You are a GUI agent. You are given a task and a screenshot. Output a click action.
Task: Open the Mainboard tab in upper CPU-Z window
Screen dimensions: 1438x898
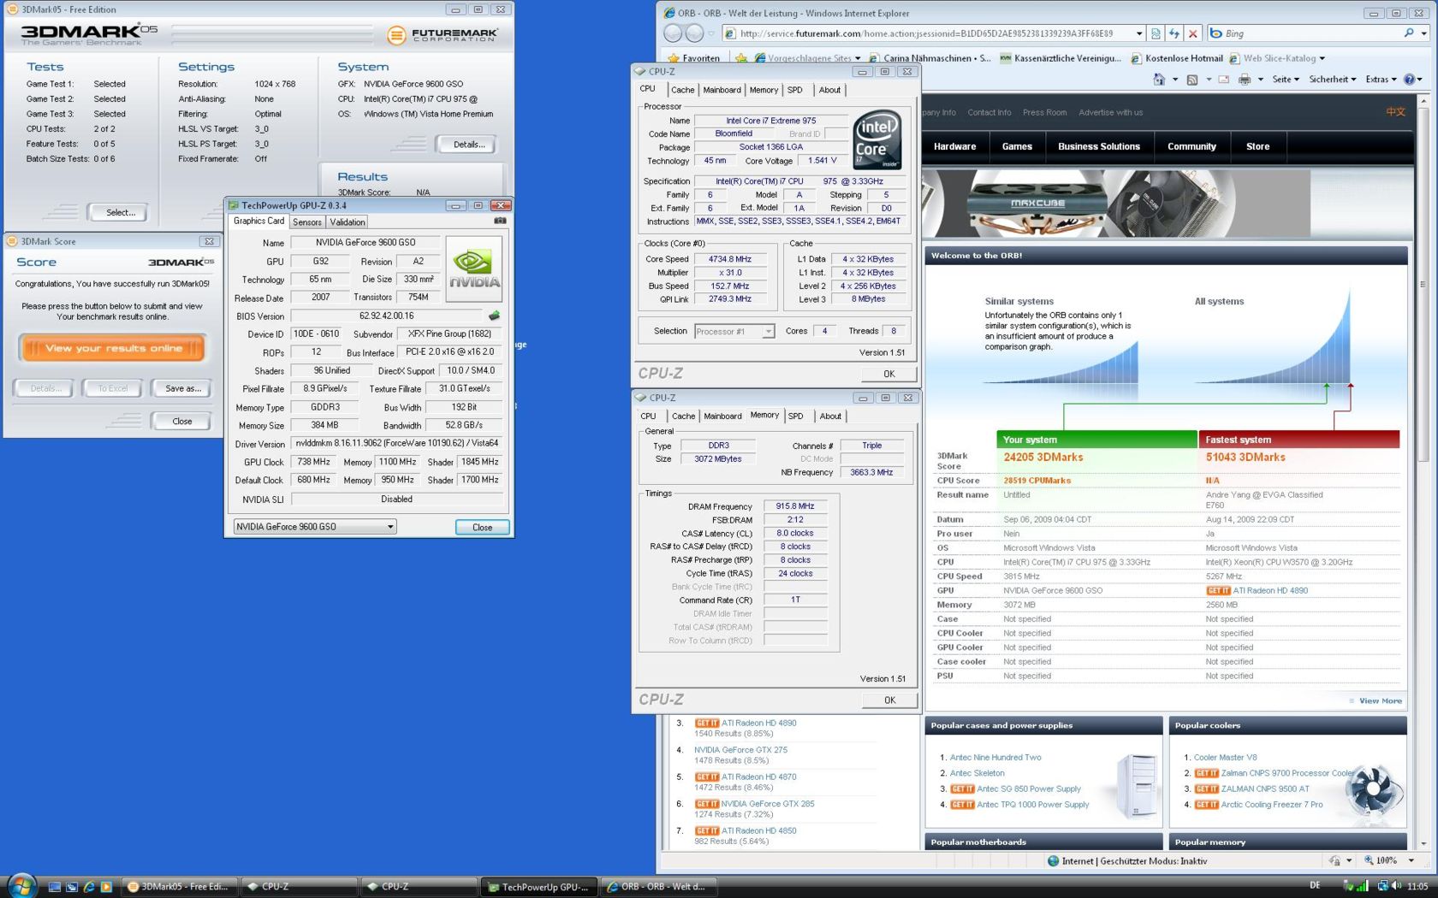click(722, 90)
